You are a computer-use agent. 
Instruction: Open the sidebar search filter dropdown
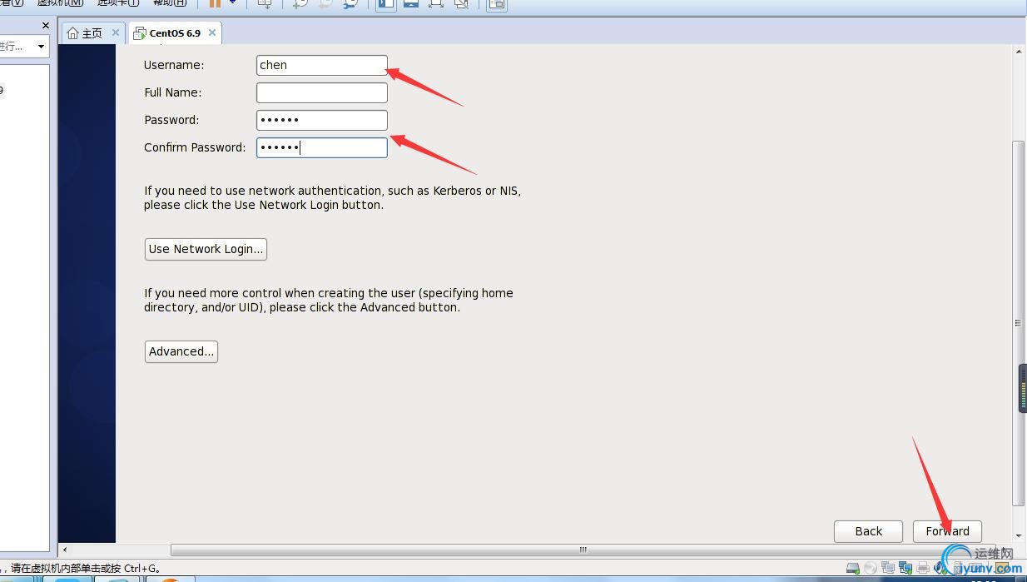point(41,47)
